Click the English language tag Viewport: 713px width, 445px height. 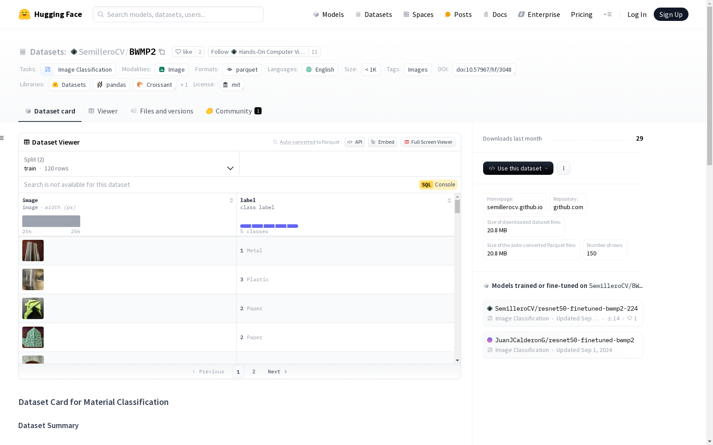(320, 69)
